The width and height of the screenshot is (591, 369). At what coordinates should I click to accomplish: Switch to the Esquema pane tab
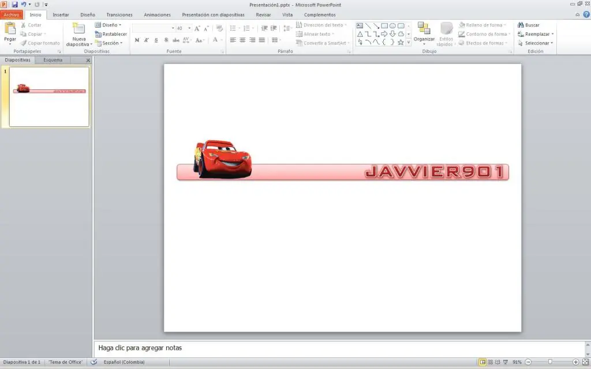[53, 60]
